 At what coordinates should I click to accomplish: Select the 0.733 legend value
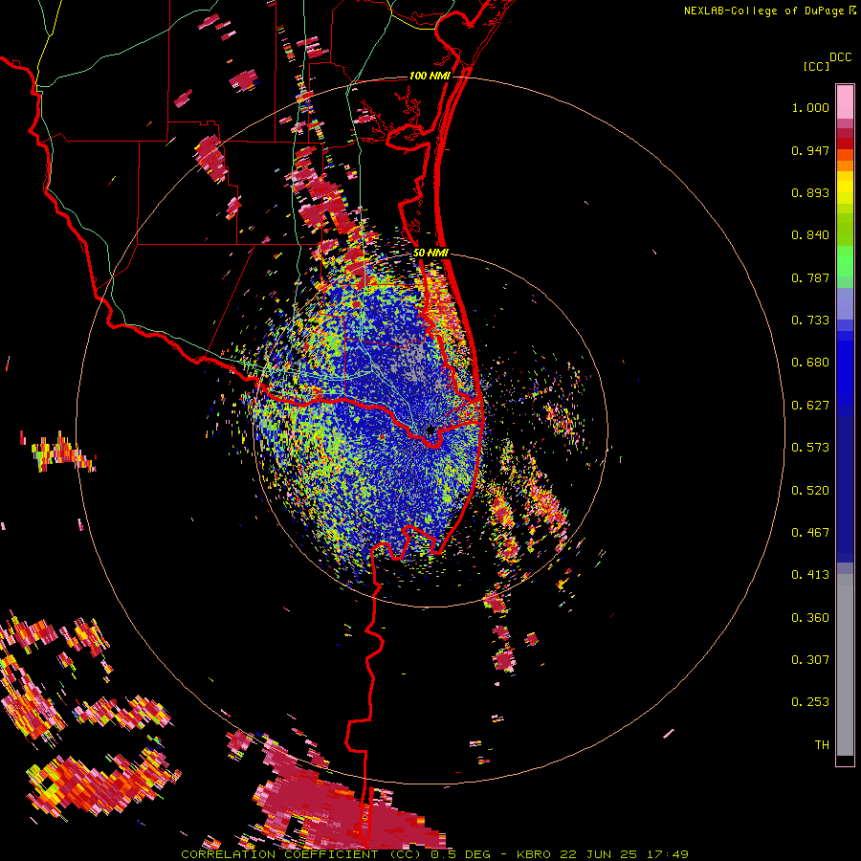coord(810,320)
